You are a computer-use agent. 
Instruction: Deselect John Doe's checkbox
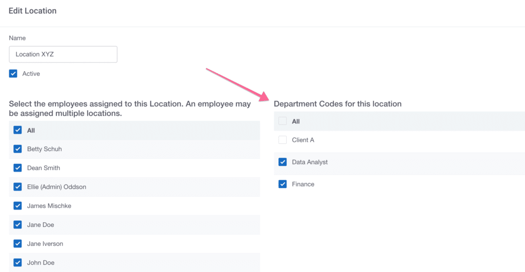(x=18, y=263)
